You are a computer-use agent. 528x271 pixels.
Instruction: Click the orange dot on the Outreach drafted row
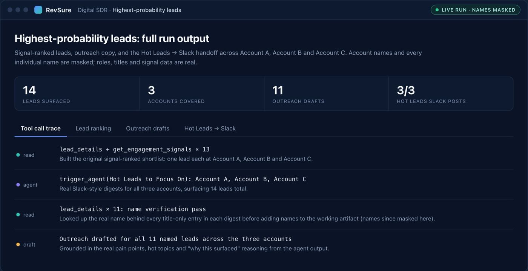pos(18,244)
